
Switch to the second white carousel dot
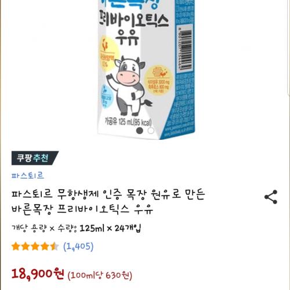[151, 130]
